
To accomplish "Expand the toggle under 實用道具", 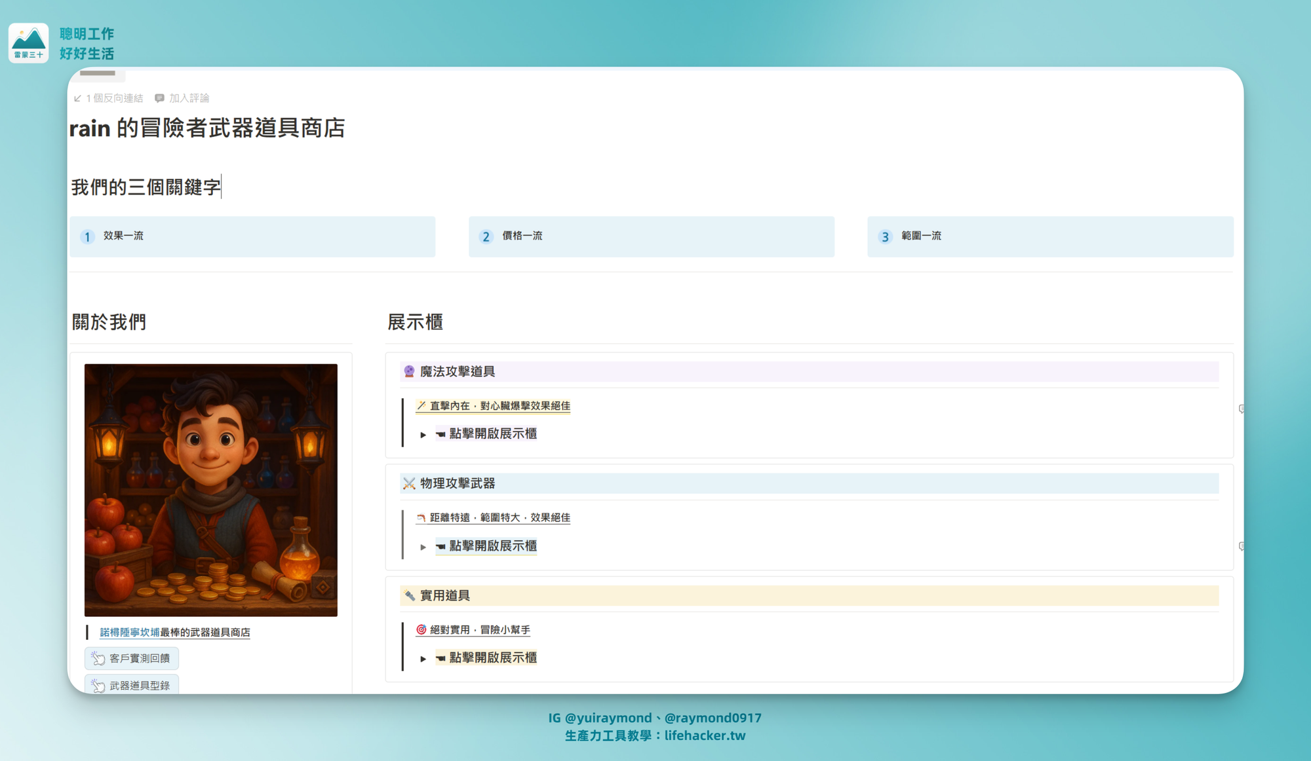I will tap(423, 658).
